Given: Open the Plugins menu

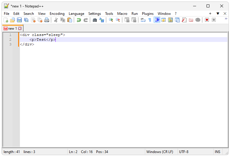Looking at the screenshot, I should [148, 14].
